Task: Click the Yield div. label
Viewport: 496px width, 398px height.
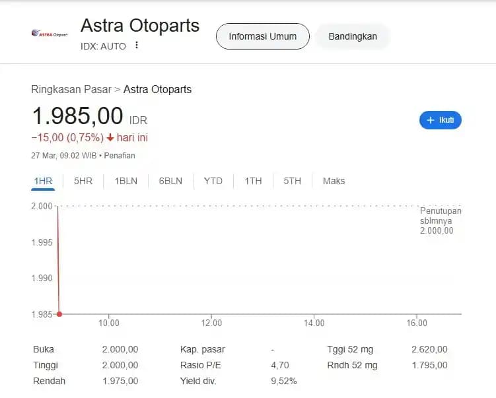Action: click(198, 381)
